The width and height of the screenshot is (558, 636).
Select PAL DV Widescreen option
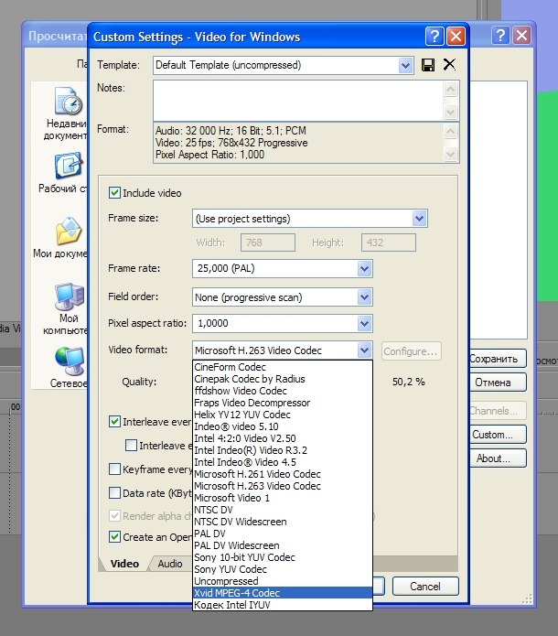(x=283, y=545)
